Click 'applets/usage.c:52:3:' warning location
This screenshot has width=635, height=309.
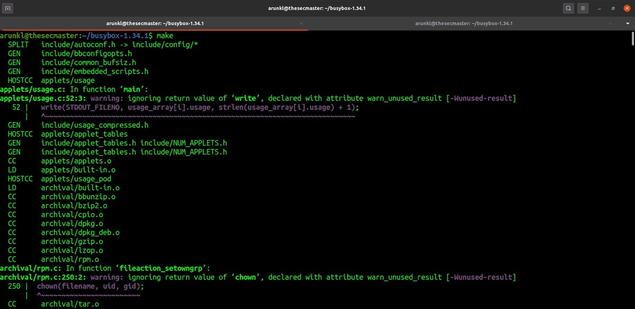tap(43, 98)
